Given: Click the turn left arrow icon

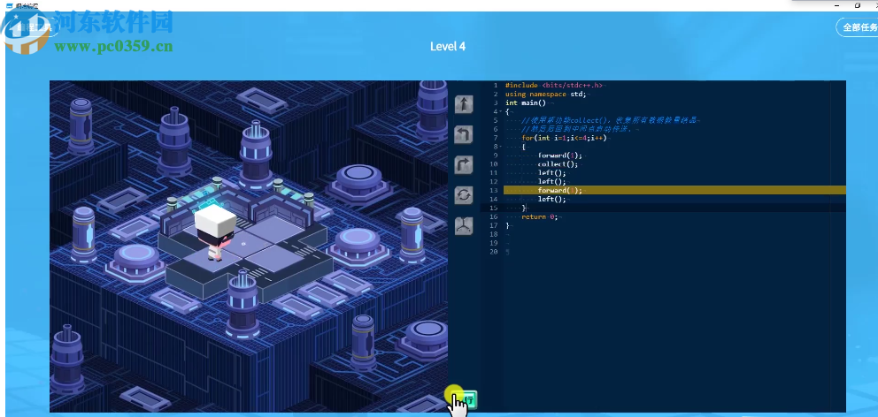Looking at the screenshot, I should [464, 134].
